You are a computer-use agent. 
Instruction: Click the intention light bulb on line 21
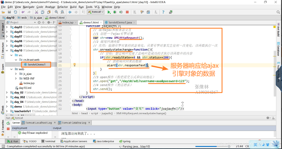74,65
